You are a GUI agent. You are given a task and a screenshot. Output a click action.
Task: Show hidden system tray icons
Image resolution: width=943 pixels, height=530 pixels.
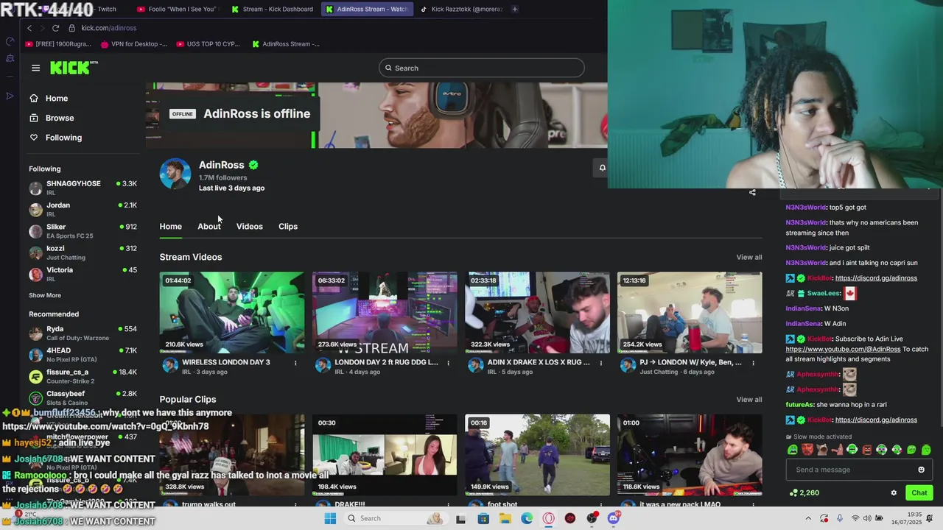point(808,518)
